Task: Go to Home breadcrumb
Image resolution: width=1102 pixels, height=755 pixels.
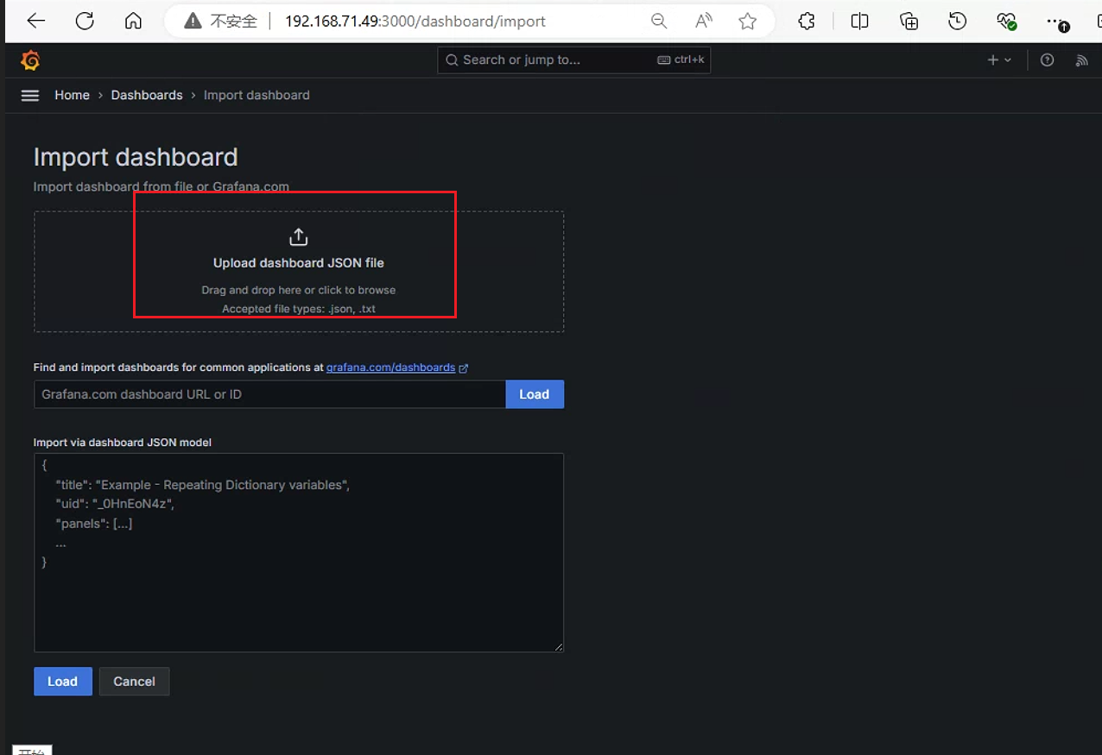Action: pos(72,95)
